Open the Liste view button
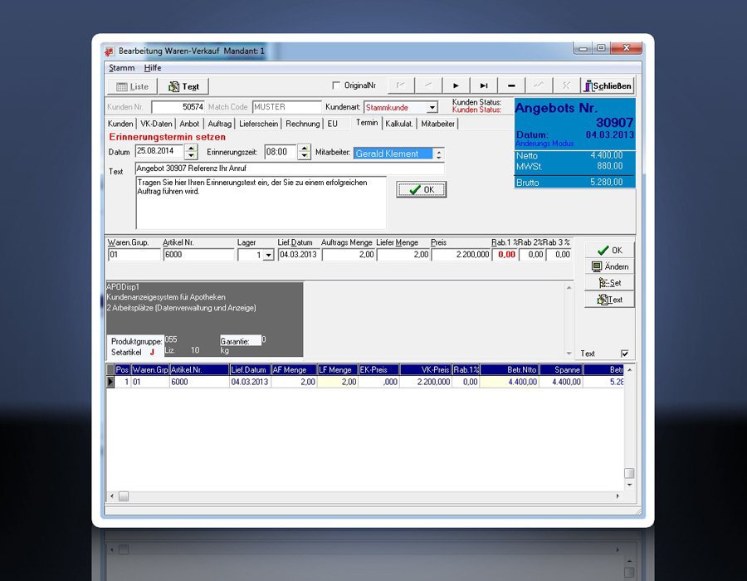 pyautogui.click(x=133, y=86)
